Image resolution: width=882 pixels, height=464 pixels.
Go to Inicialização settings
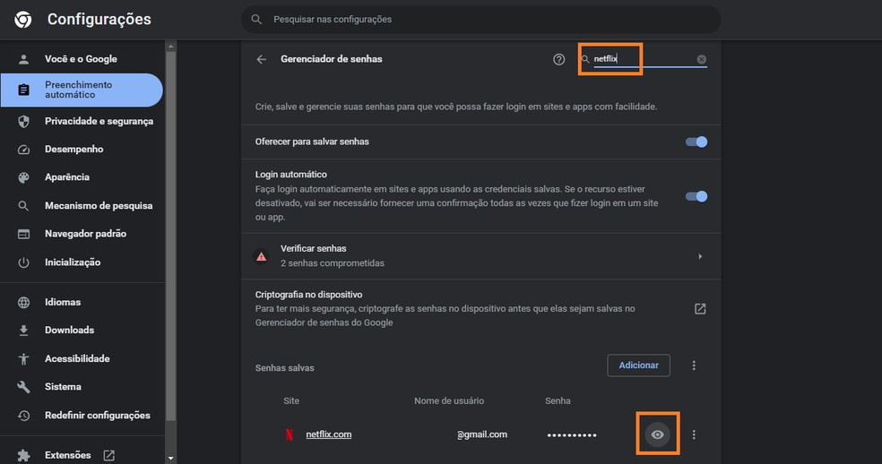73,262
